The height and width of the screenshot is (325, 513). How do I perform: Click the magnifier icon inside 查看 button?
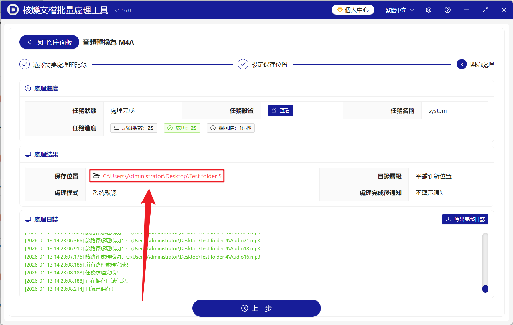click(274, 110)
